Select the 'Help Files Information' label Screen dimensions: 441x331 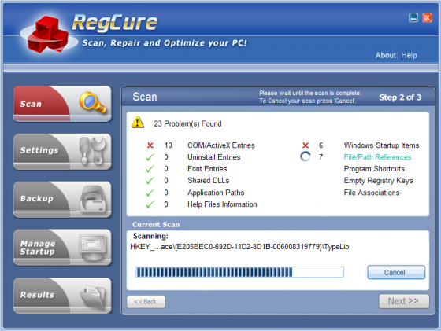(x=222, y=204)
